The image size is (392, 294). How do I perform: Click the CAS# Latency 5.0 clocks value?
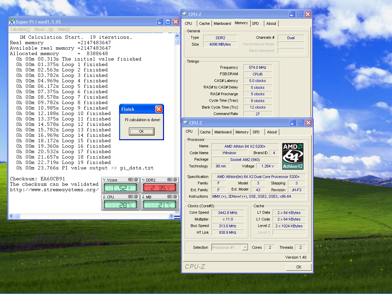tap(258, 81)
